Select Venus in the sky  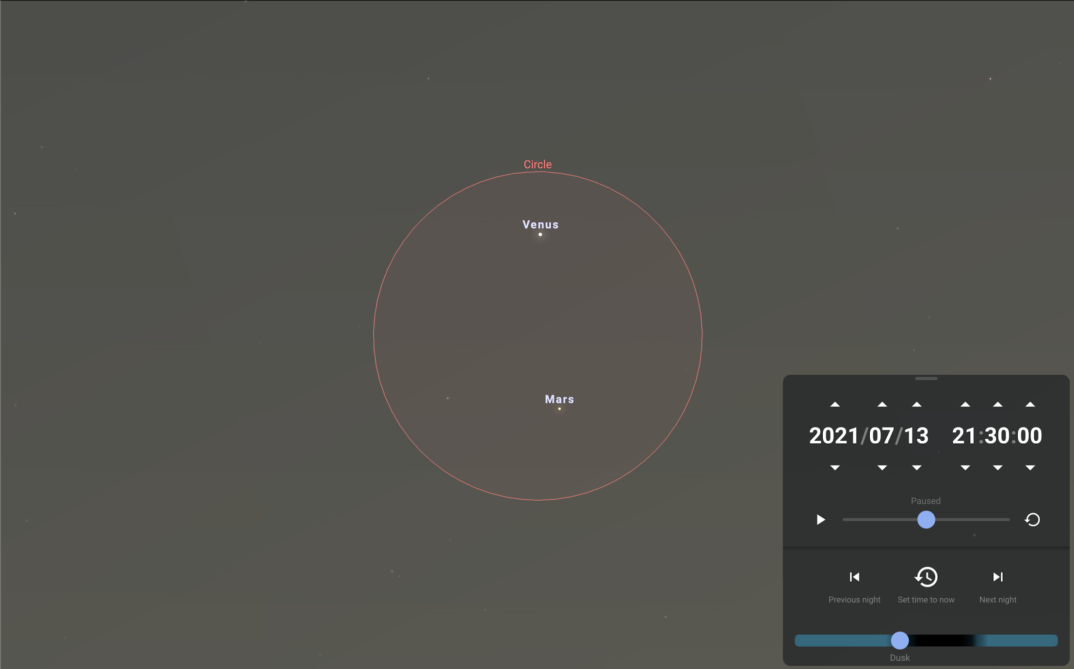tap(540, 234)
